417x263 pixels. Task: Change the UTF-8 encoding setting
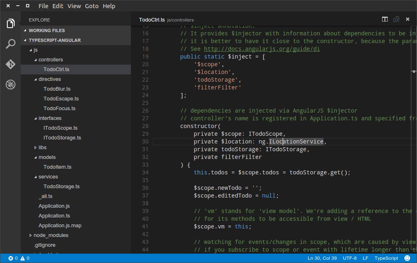tap(350, 258)
